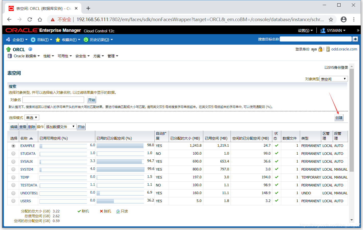Open the 性能 menu

pyautogui.click(x=49, y=56)
